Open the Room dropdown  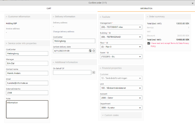[x=121, y=57]
